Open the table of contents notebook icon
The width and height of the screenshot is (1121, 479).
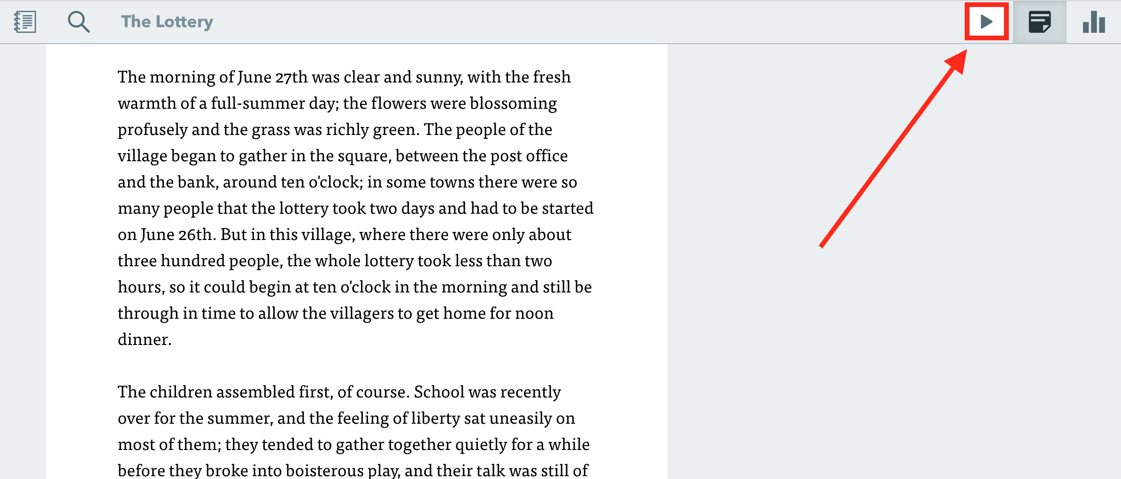(25, 22)
